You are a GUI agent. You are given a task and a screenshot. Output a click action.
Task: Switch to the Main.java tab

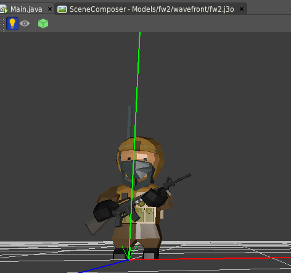pyautogui.click(x=27, y=9)
